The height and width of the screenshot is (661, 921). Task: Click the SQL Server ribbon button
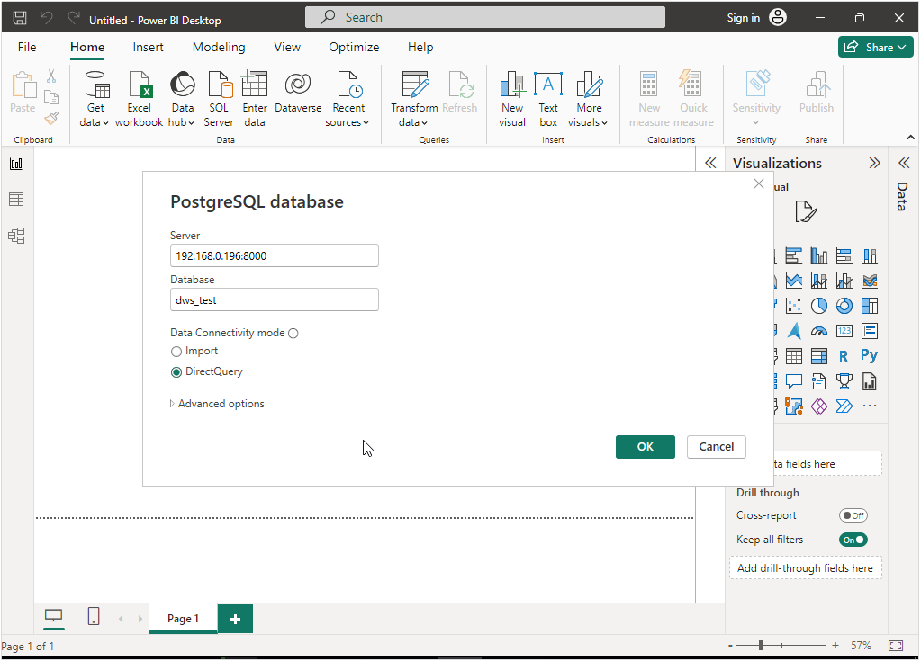(219, 99)
